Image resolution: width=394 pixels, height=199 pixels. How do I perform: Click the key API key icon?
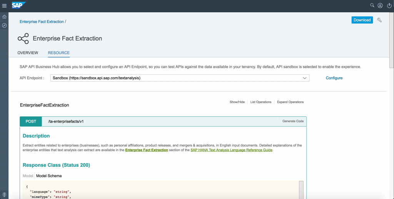pyautogui.click(x=379, y=20)
